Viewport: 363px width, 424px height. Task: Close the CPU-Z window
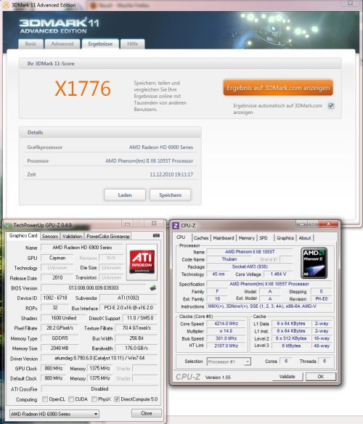(x=328, y=224)
